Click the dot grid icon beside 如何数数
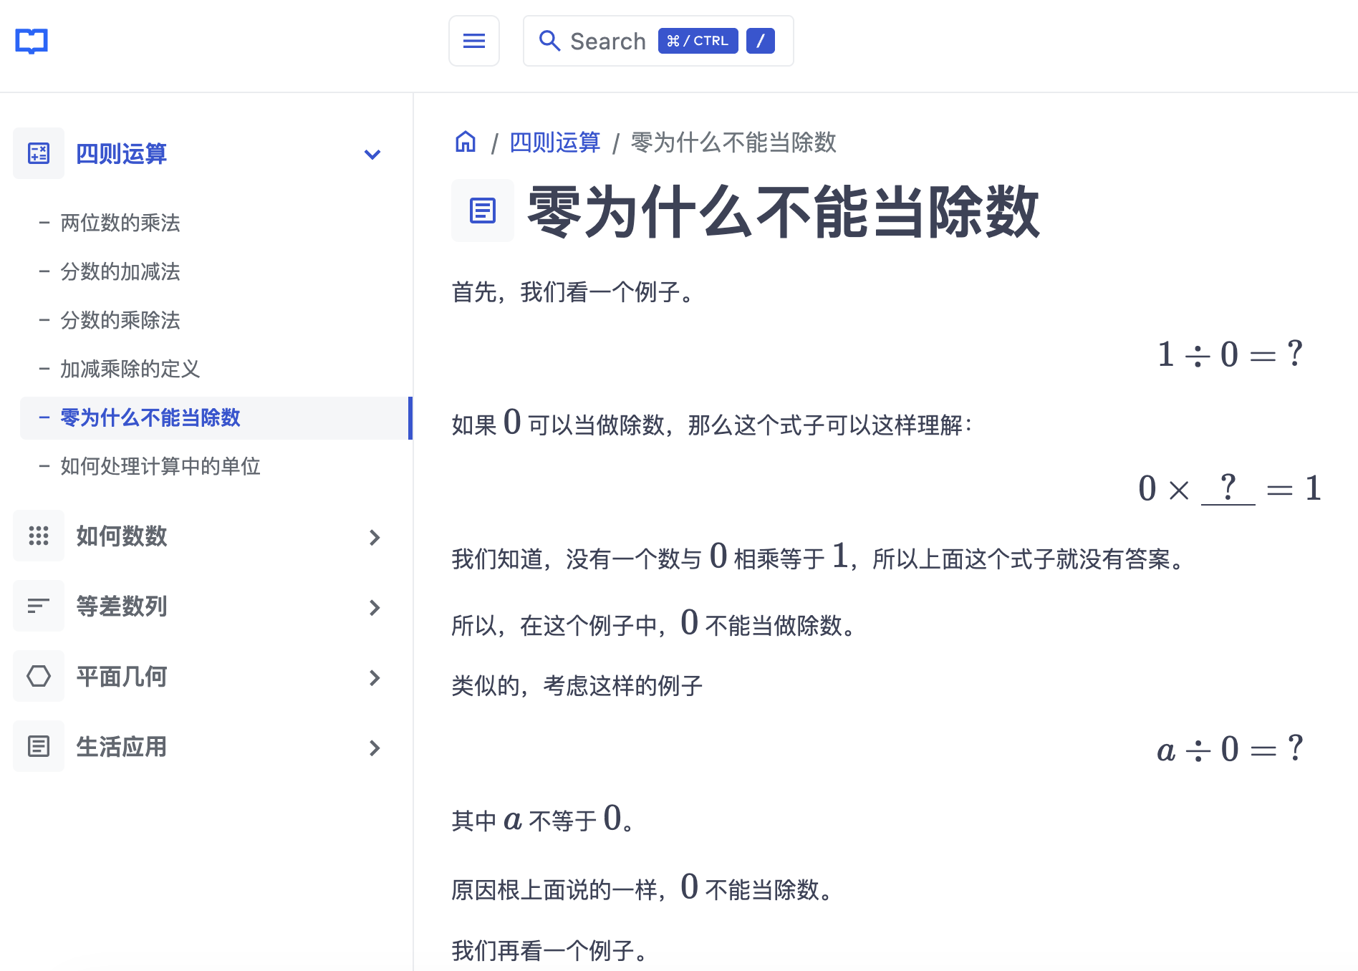The width and height of the screenshot is (1358, 971). tap(39, 536)
